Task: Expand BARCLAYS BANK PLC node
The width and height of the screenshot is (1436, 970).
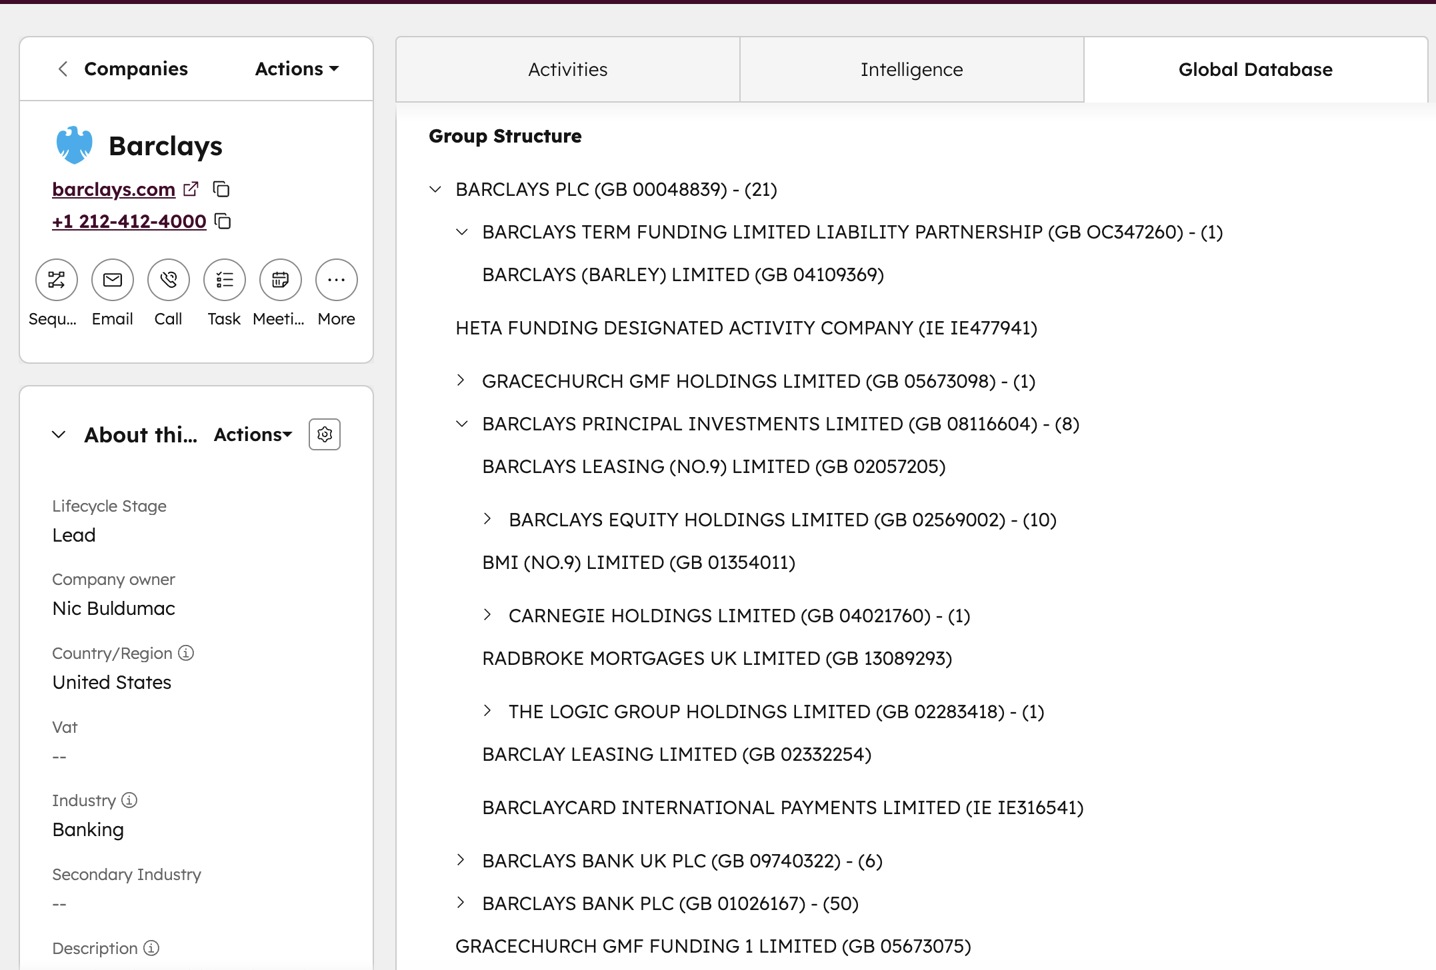Action: pyautogui.click(x=461, y=903)
